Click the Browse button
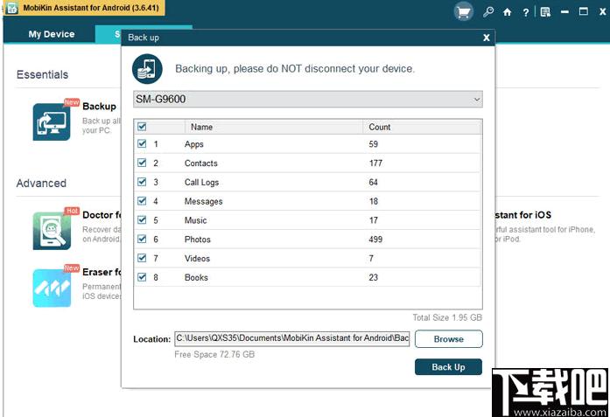This screenshot has width=610, height=417. pos(449,339)
